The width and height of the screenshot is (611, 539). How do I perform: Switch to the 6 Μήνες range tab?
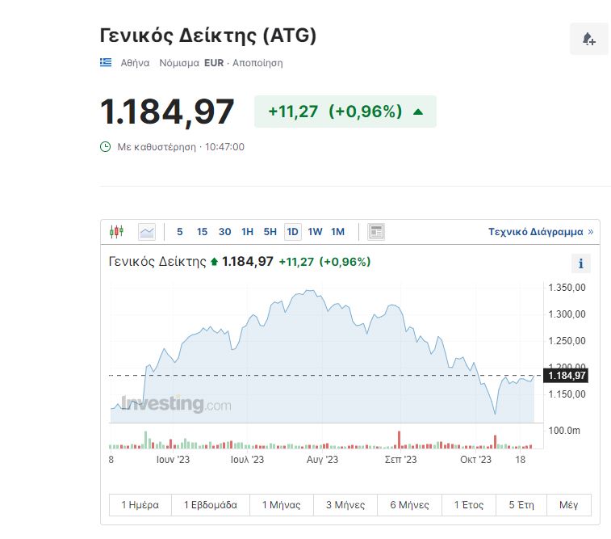click(411, 505)
